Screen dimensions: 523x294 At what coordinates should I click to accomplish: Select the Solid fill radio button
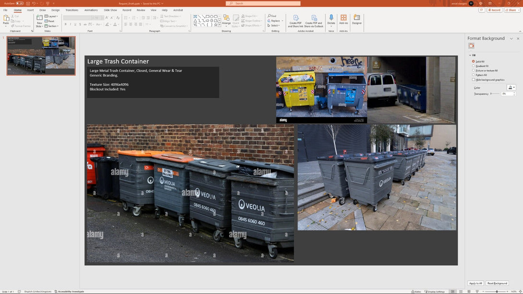click(473, 61)
